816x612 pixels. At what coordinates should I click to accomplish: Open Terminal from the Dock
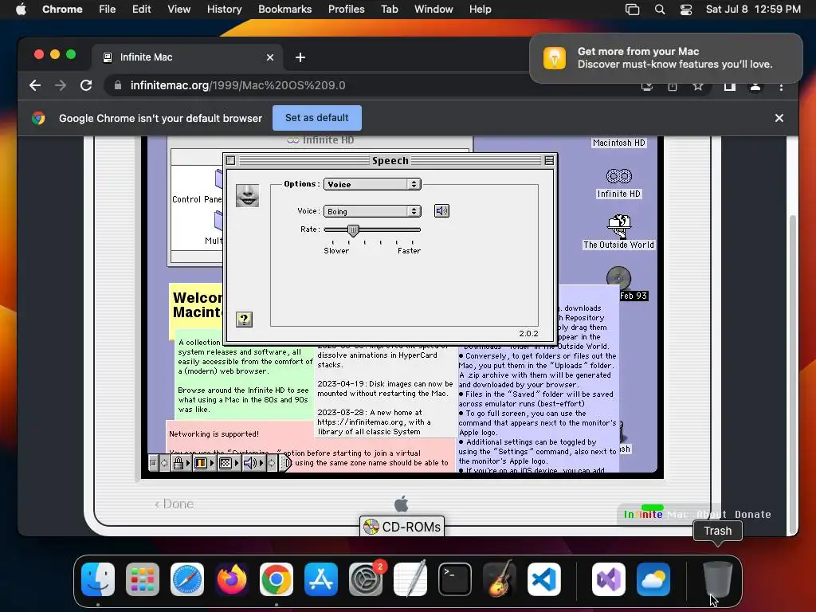coord(455,579)
